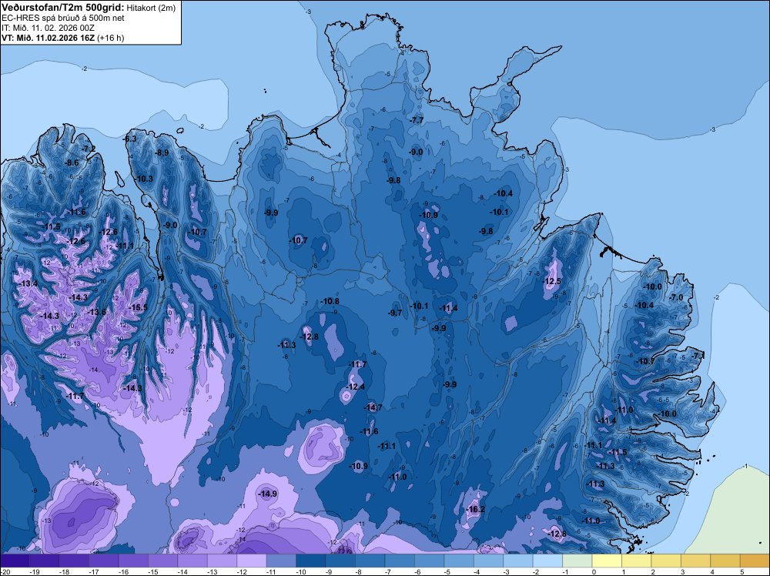
Task: Click the -17 label on the legend scale
Action: pyautogui.click(x=94, y=571)
